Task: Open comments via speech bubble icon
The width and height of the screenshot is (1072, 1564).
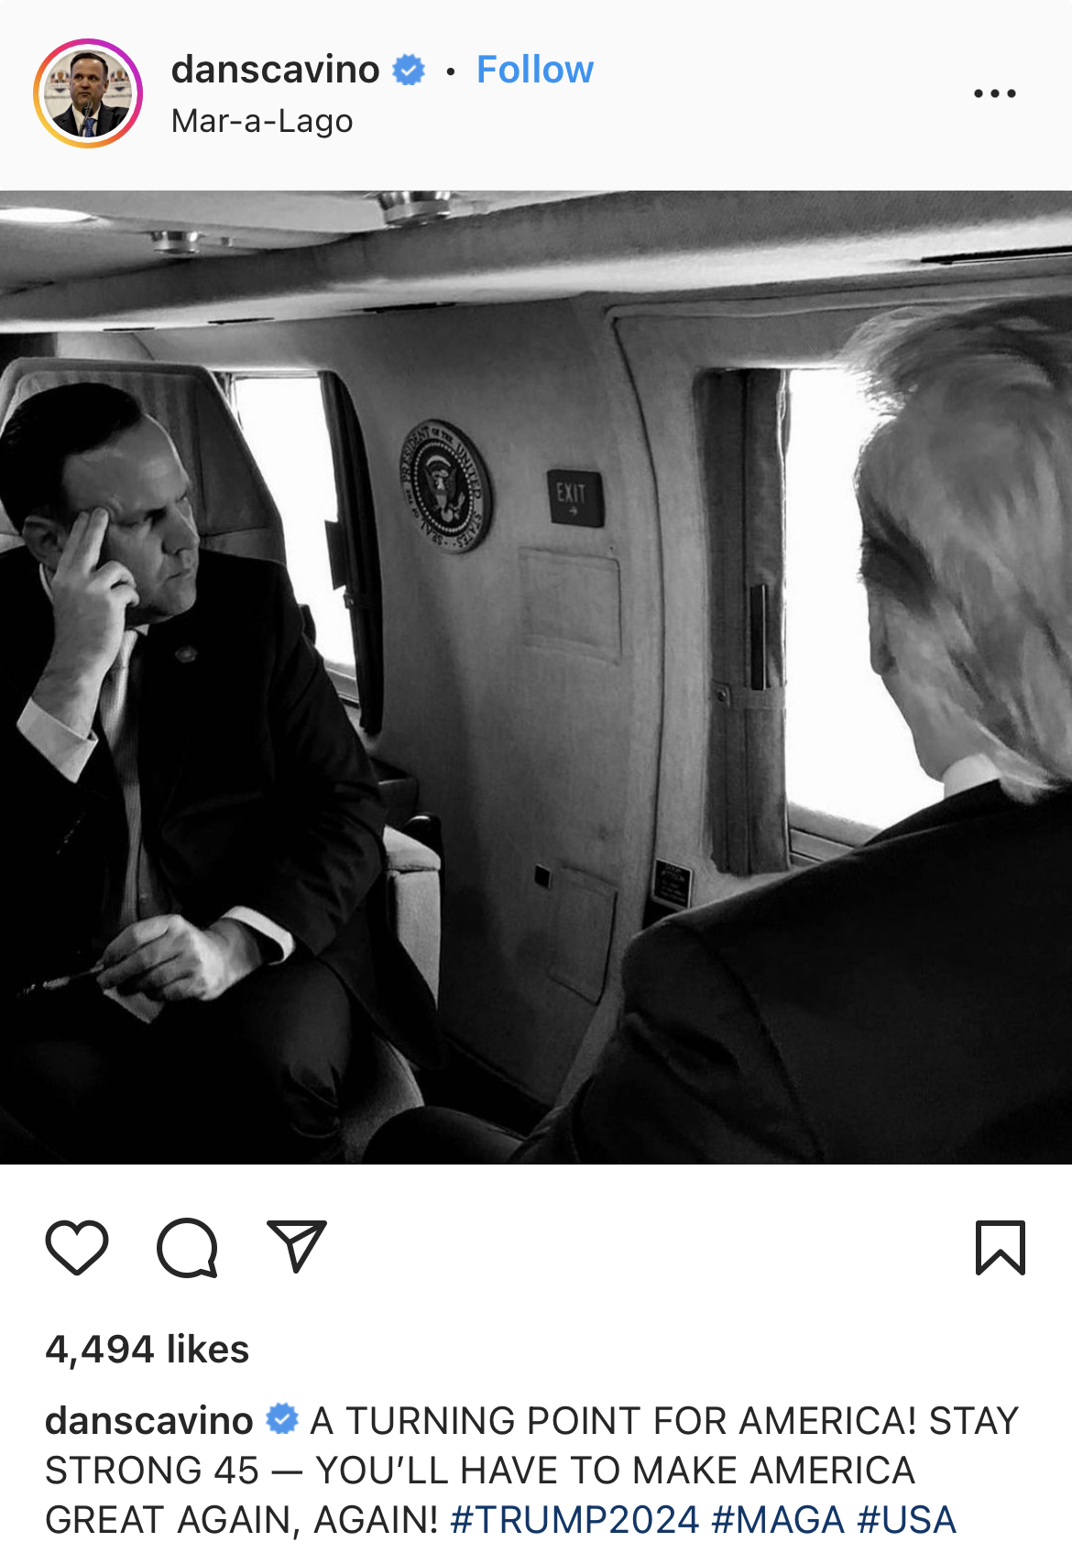Action: click(x=187, y=1248)
